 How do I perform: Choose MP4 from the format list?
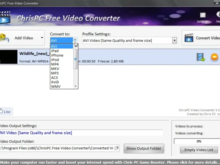62,64
